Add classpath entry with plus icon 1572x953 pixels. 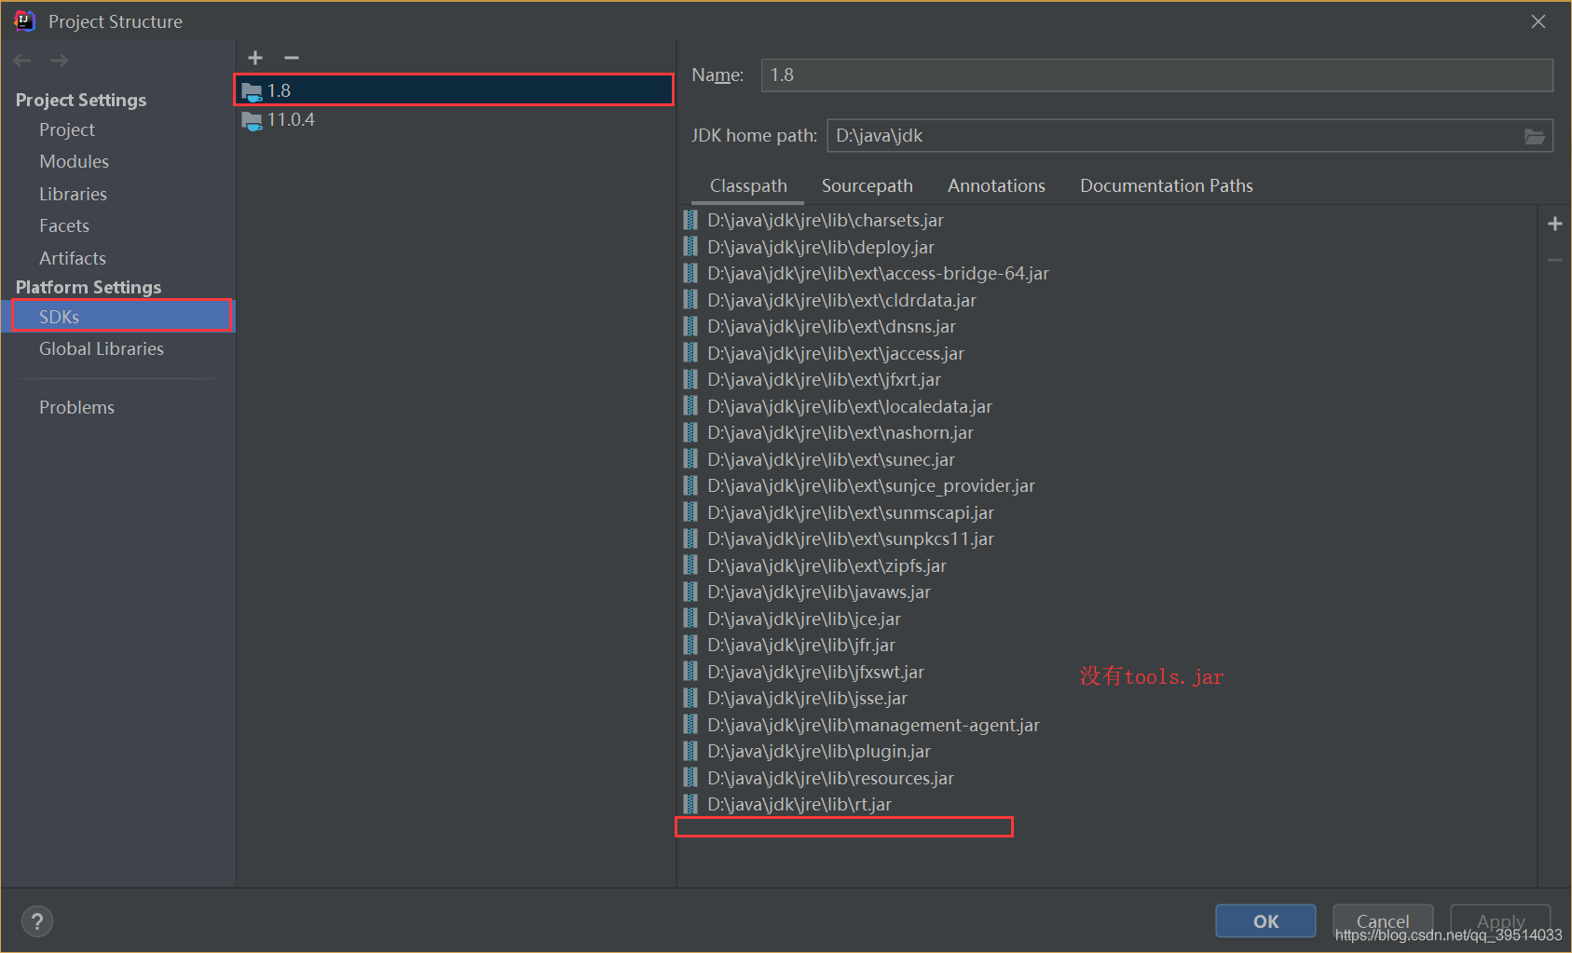click(1554, 224)
